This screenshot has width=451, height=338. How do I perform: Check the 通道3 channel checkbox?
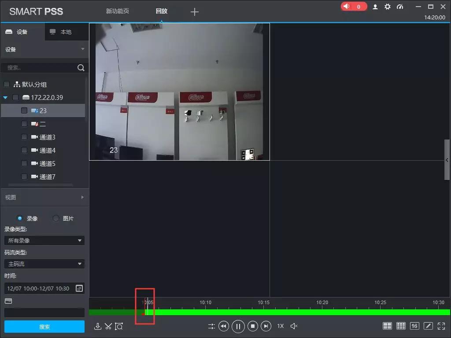(24, 137)
